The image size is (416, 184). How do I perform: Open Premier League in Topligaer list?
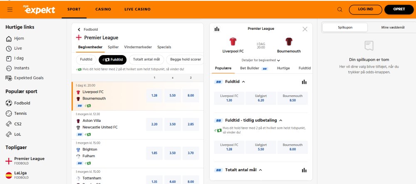coord(29,161)
